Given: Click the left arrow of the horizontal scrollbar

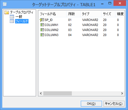Looking at the screenshot, I should (41, 93).
